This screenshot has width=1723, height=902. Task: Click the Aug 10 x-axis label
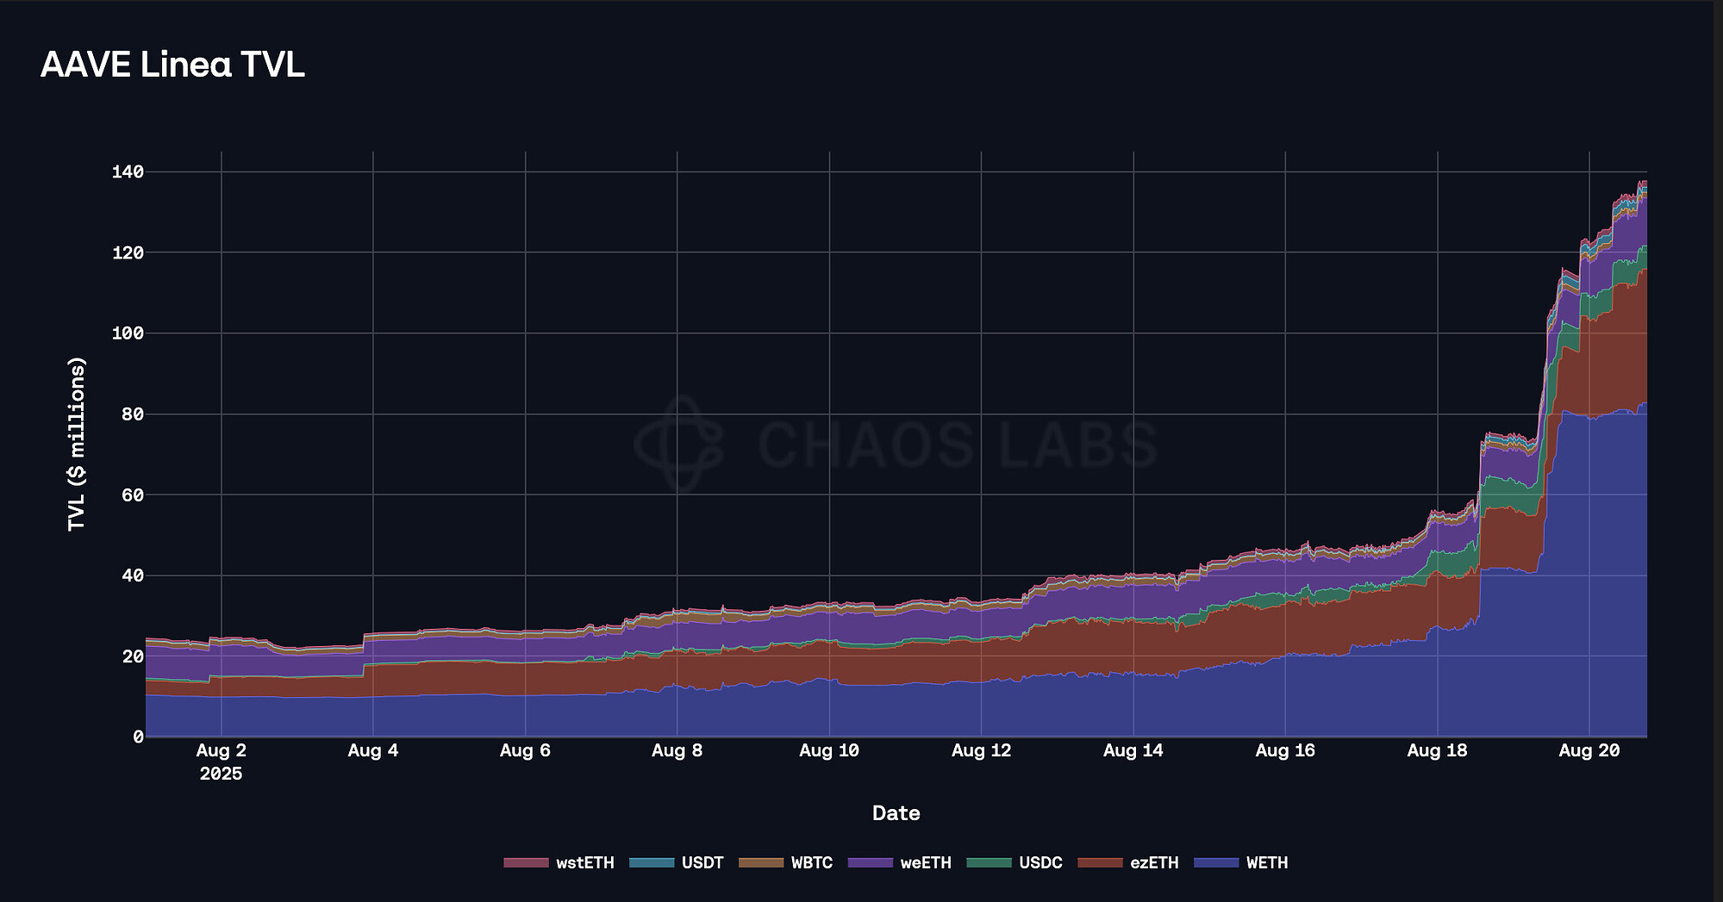829,750
